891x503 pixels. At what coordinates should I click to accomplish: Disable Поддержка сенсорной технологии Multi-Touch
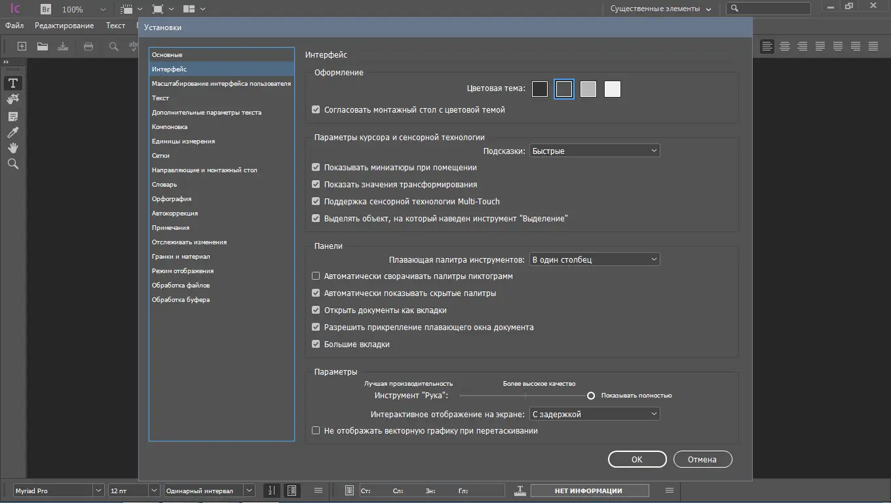tap(316, 202)
